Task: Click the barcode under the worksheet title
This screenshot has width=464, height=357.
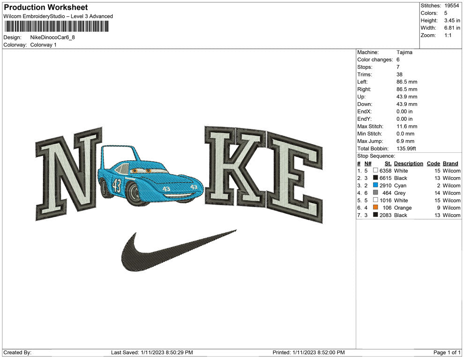Action: click(x=56, y=26)
